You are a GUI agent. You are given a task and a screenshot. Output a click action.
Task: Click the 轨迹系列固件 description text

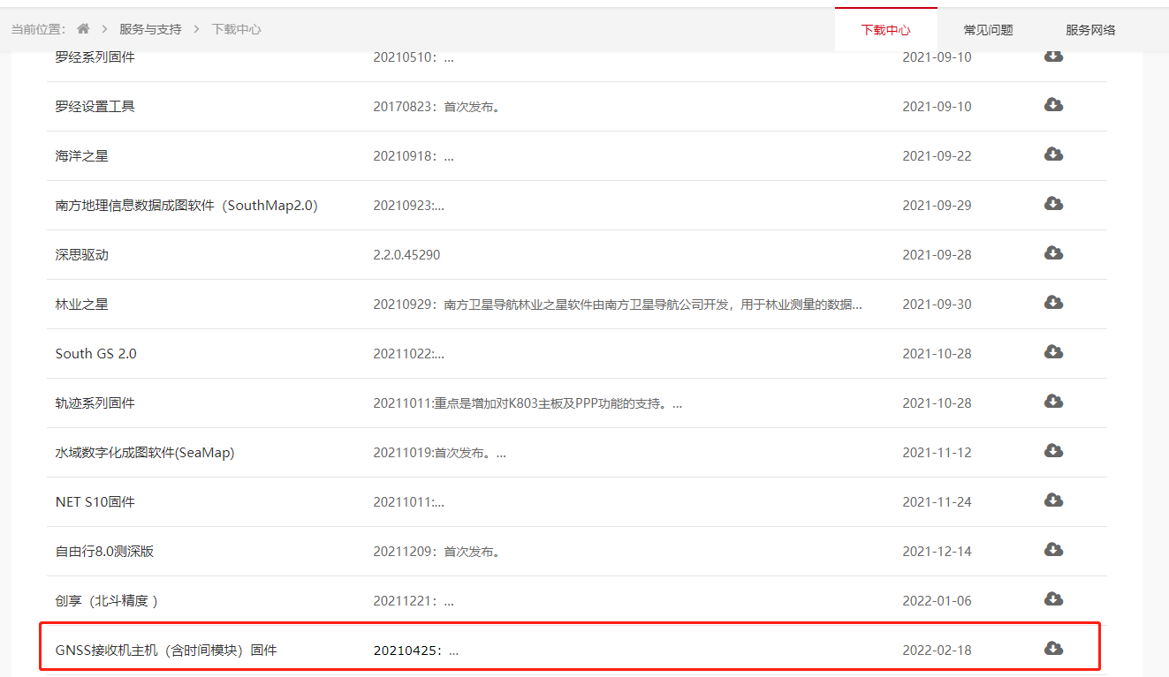tap(528, 403)
